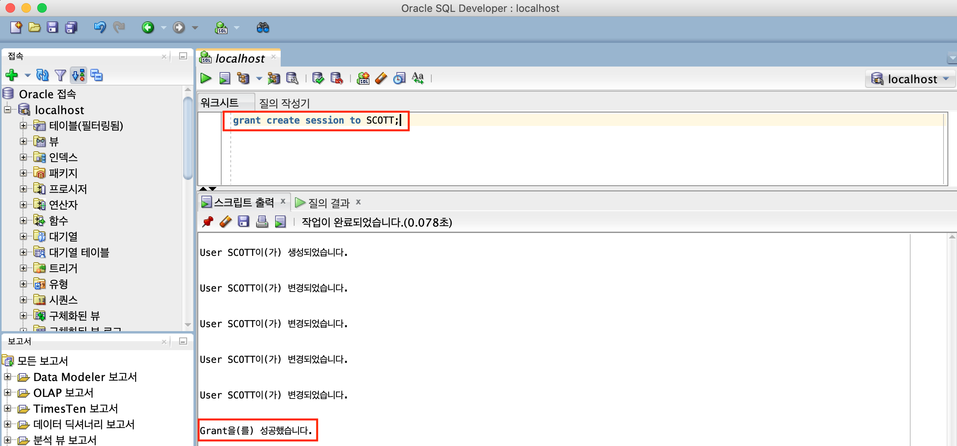Pin the script output with red pin
The image size is (957, 446).
(x=207, y=222)
